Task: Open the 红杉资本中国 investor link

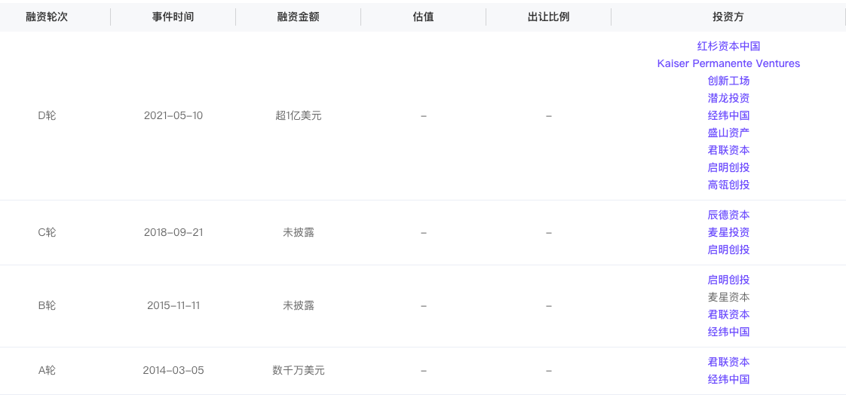Action: point(728,46)
